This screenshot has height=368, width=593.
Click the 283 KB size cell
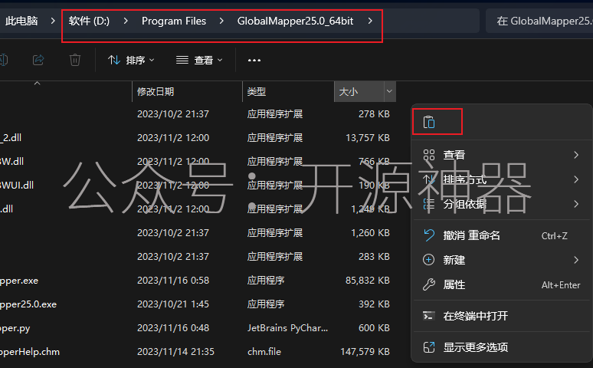pos(374,257)
